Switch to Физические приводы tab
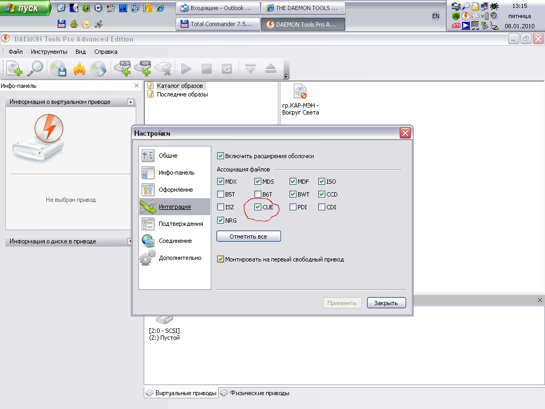This screenshot has width=545, height=409. [259, 393]
